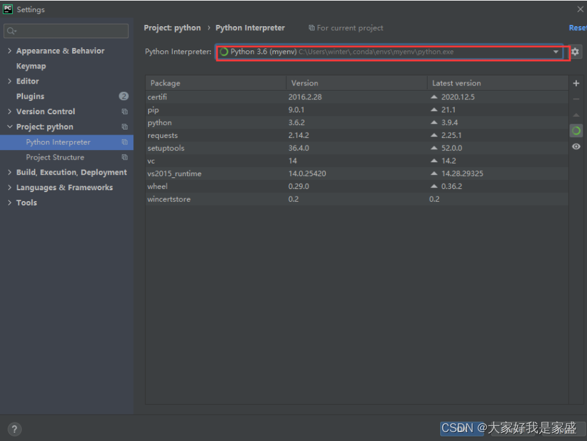
Task: Click the project-level icon beside Version Control
Action: [124, 112]
